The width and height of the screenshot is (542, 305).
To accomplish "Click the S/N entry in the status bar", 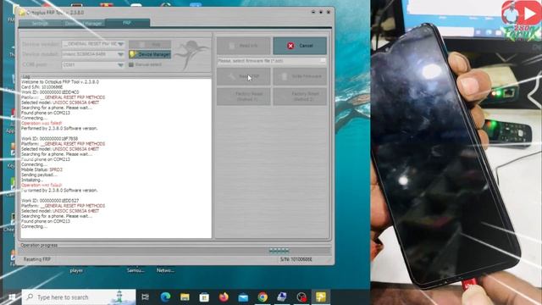I will tap(296, 259).
